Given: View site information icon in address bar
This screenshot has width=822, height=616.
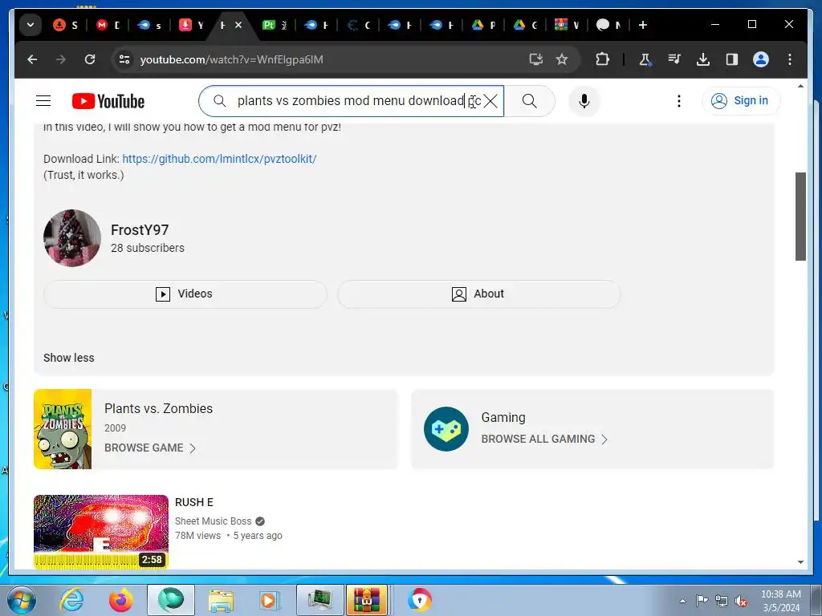Looking at the screenshot, I should coord(124,59).
